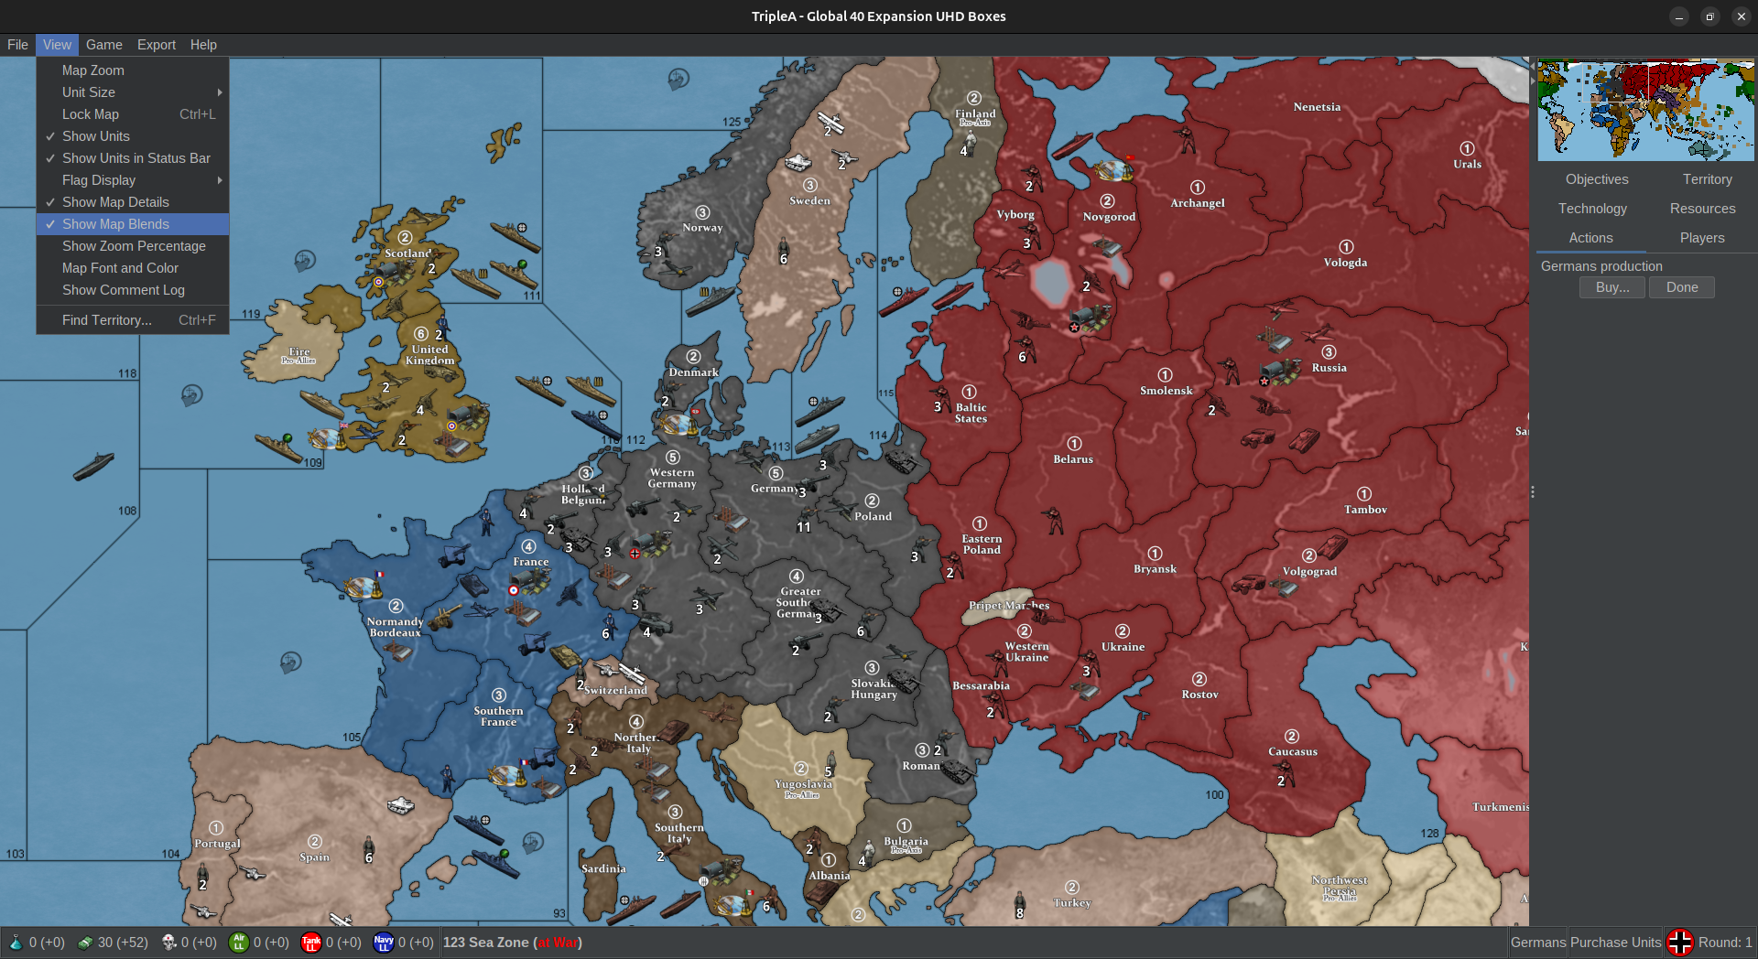Click the Germans production label
1758x959 pixels.
point(1601,266)
